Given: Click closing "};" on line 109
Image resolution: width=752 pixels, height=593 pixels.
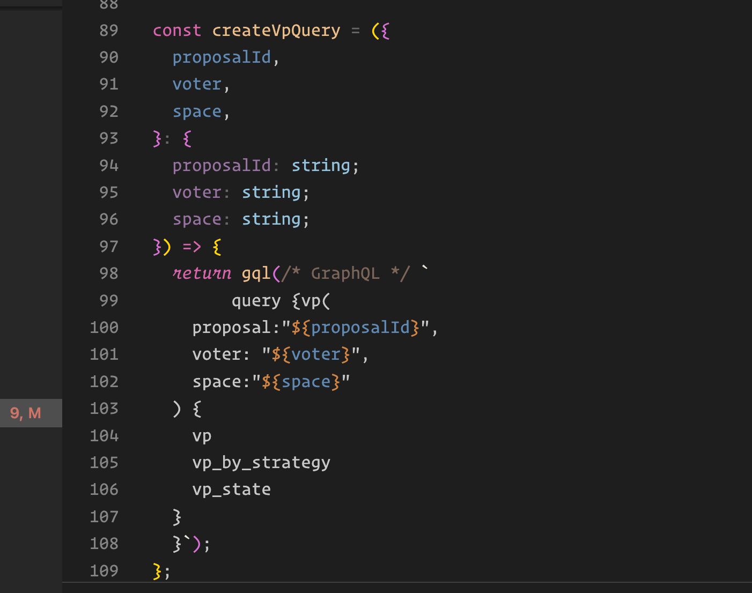Looking at the screenshot, I should coord(162,570).
